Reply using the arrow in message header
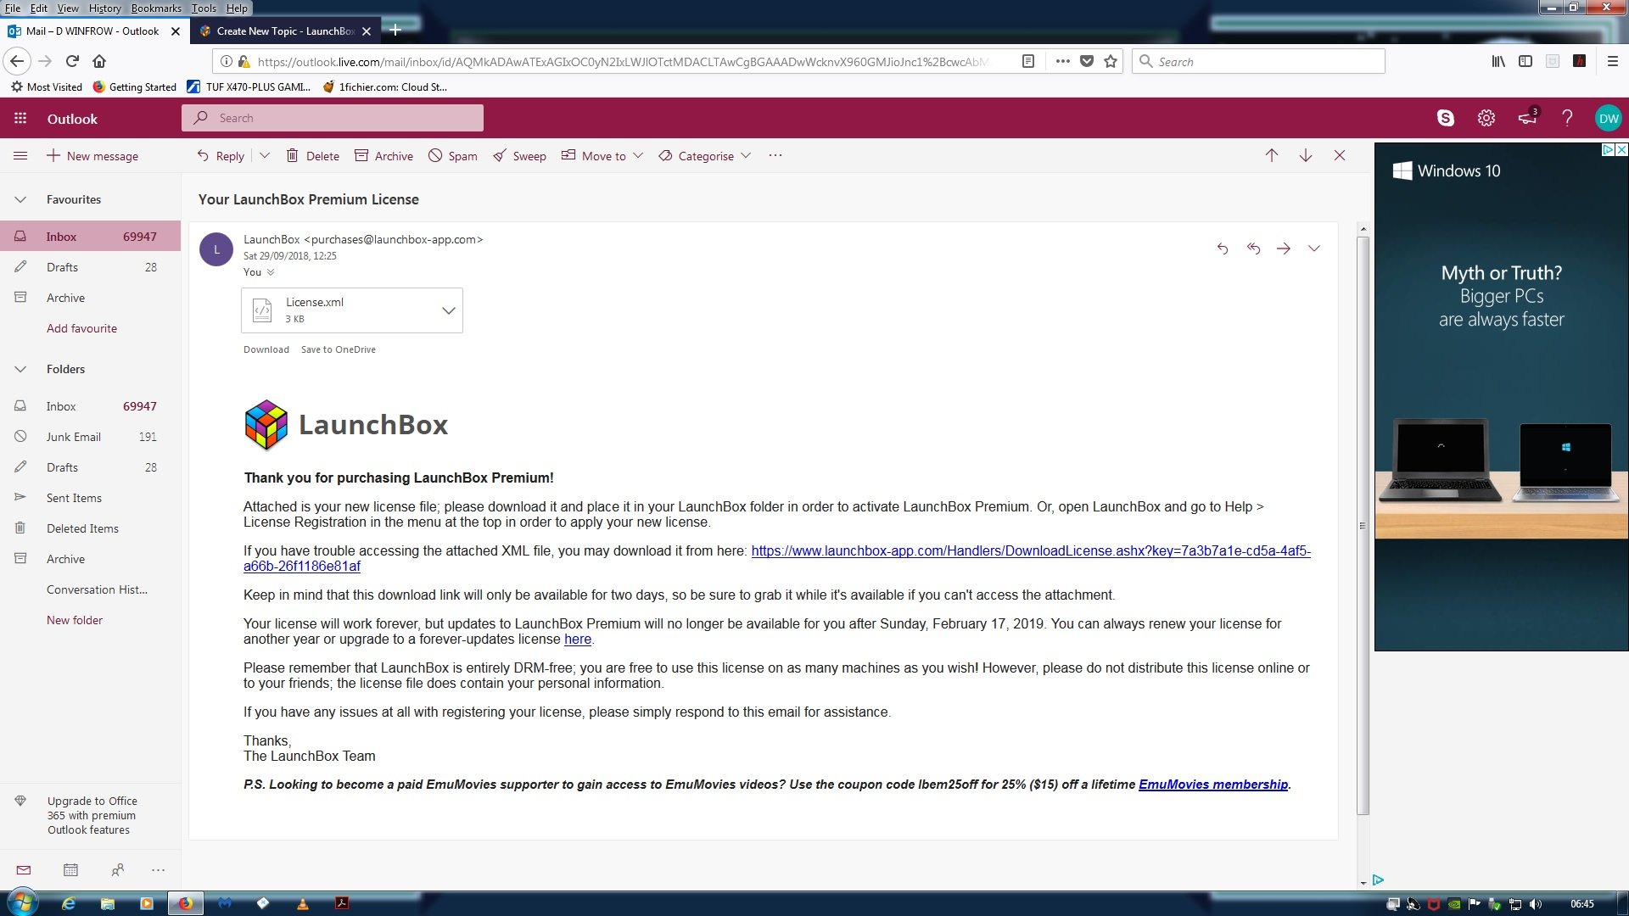 click(x=1223, y=249)
